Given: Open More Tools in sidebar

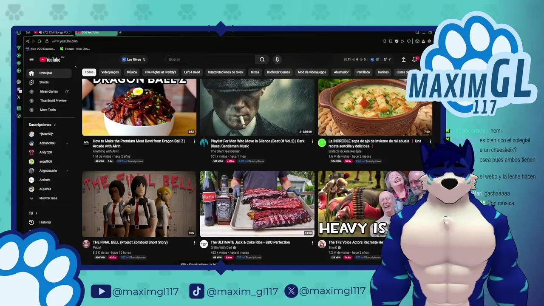Looking at the screenshot, I should 49,110.
